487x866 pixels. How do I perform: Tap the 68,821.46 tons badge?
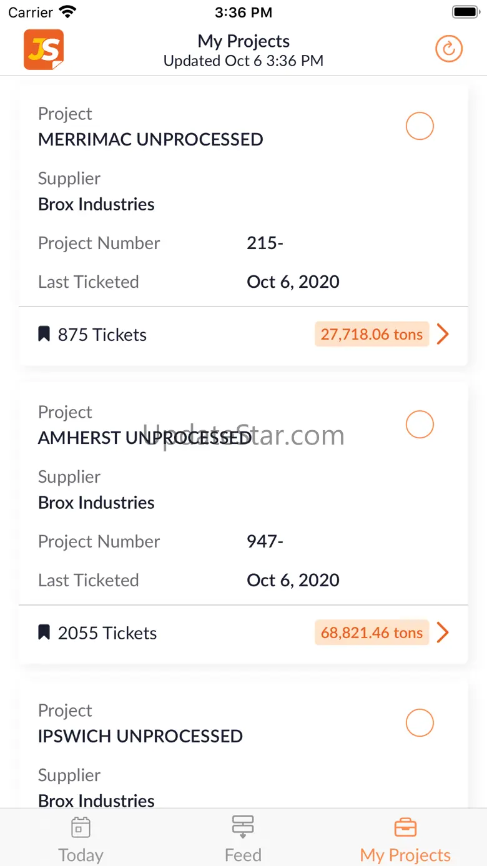[x=371, y=632]
